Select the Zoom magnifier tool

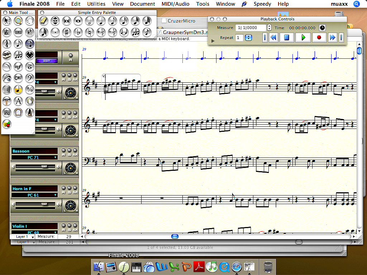click(18, 21)
